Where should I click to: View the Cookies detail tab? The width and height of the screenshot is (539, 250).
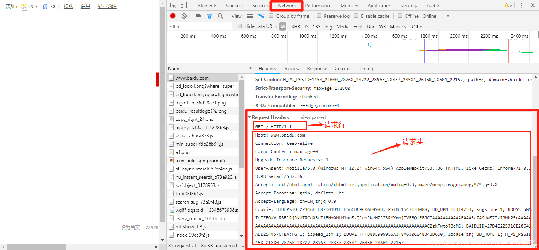343,69
